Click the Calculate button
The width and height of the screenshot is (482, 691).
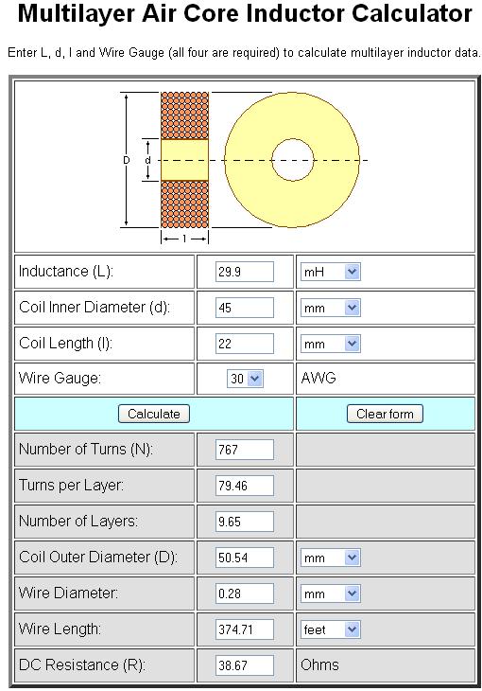tap(154, 414)
